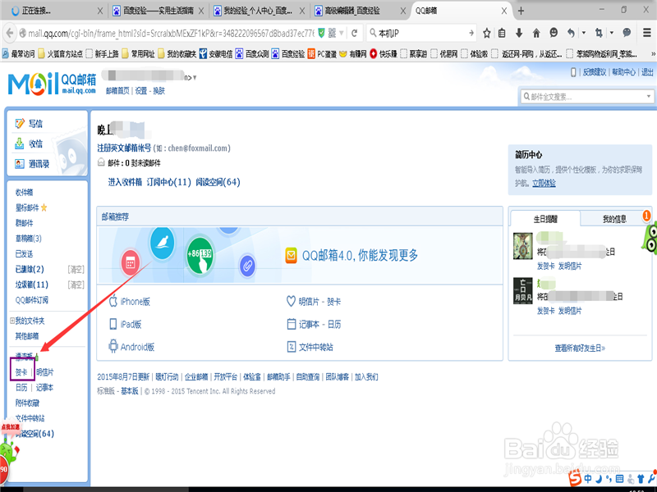Open dropdown arrow next to undo icon
Image resolution: width=657 pixels, height=492 pixels.
(583, 33)
